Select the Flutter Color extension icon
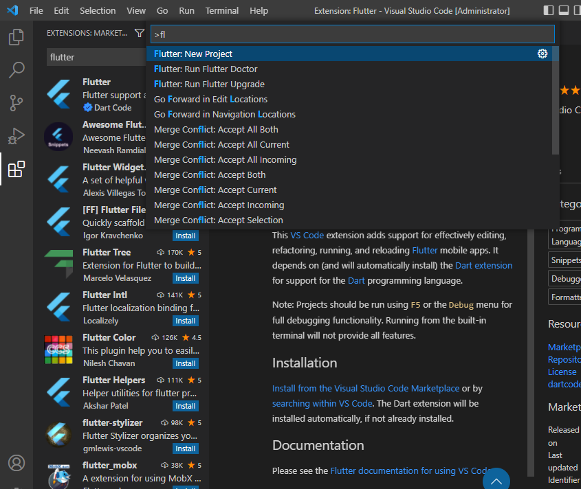The image size is (581, 489). tap(58, 350)
